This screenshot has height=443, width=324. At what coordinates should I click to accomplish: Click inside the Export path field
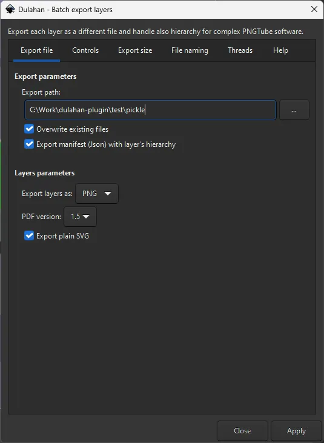(x=150, y=110)
